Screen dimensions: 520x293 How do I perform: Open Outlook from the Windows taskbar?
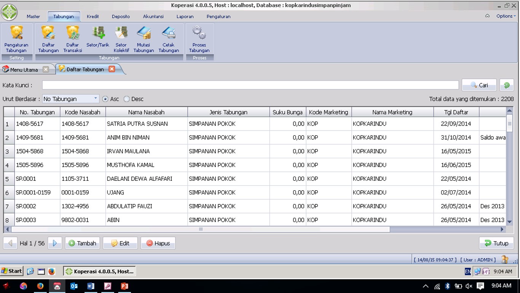point(74,286)
